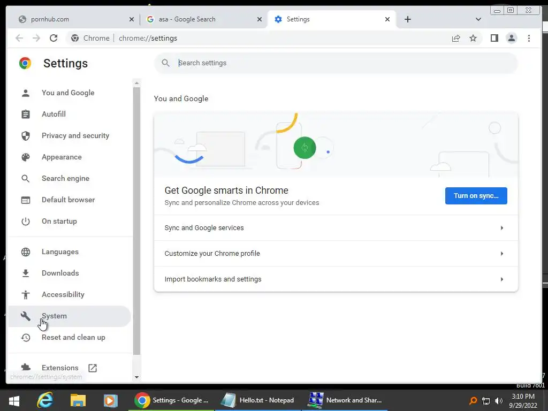Switch to Hello.txt - Notepad taskbar button
Screen dimensions: 548x411
(258, 400)
